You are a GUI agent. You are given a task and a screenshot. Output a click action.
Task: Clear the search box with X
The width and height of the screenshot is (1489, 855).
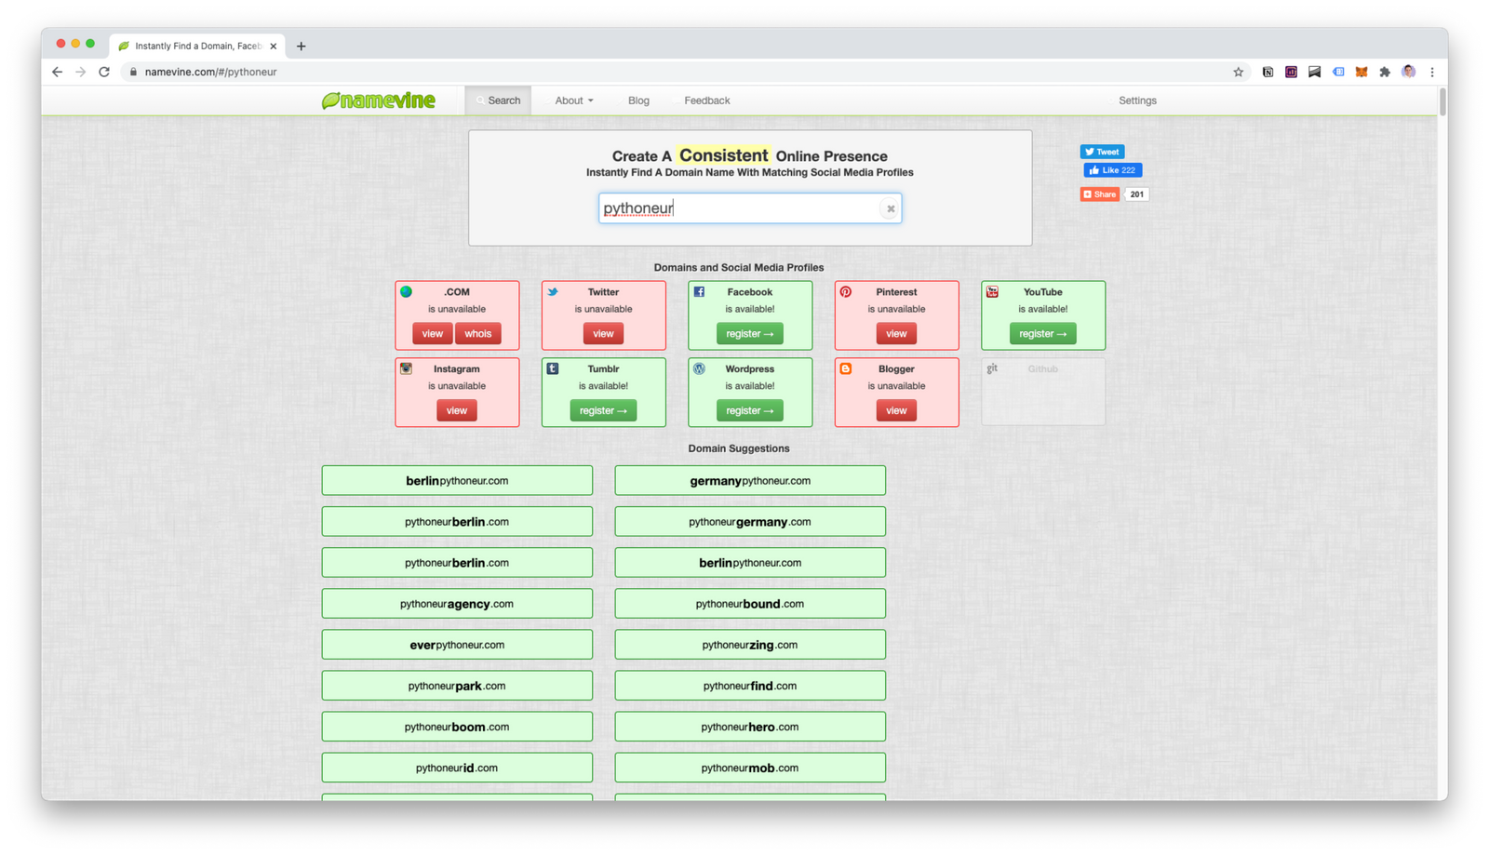pos(891,208)
